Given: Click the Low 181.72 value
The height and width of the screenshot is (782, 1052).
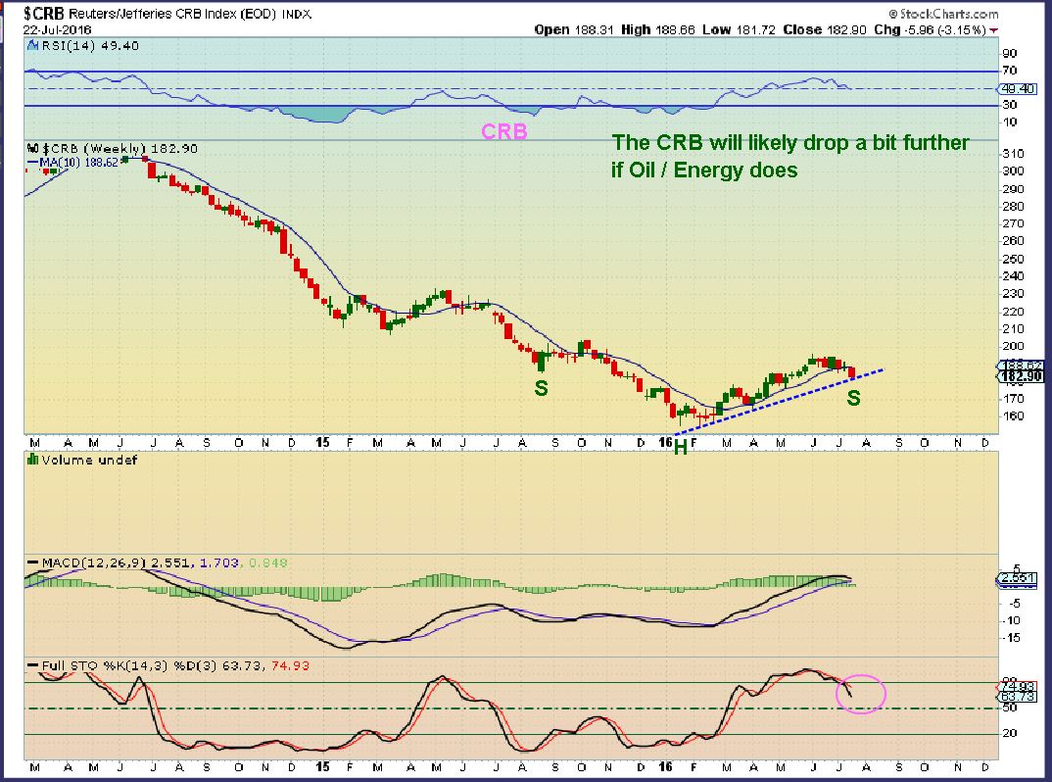Looking at the screenshot, I should click(739, 30).
